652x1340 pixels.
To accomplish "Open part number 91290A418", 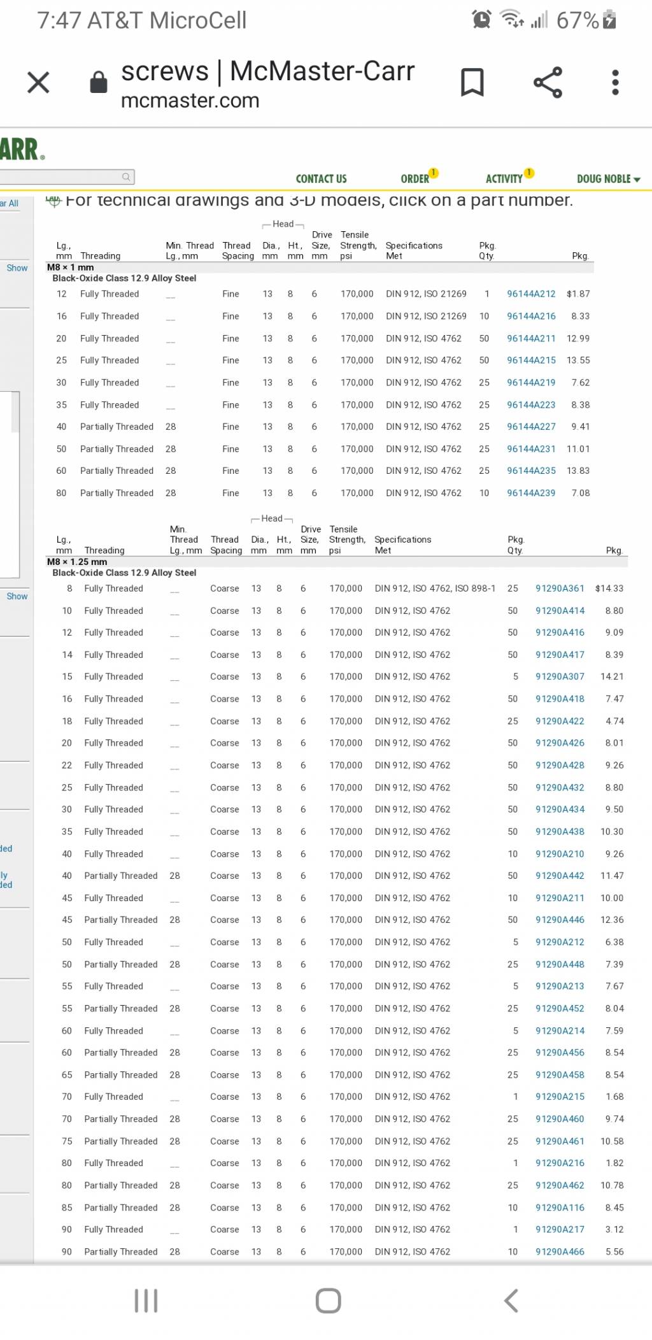I will (560, 698).
